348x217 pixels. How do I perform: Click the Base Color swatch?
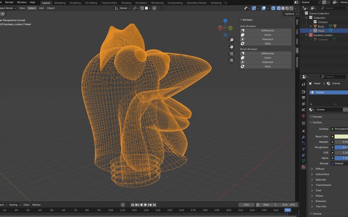[x=341, y=136]
